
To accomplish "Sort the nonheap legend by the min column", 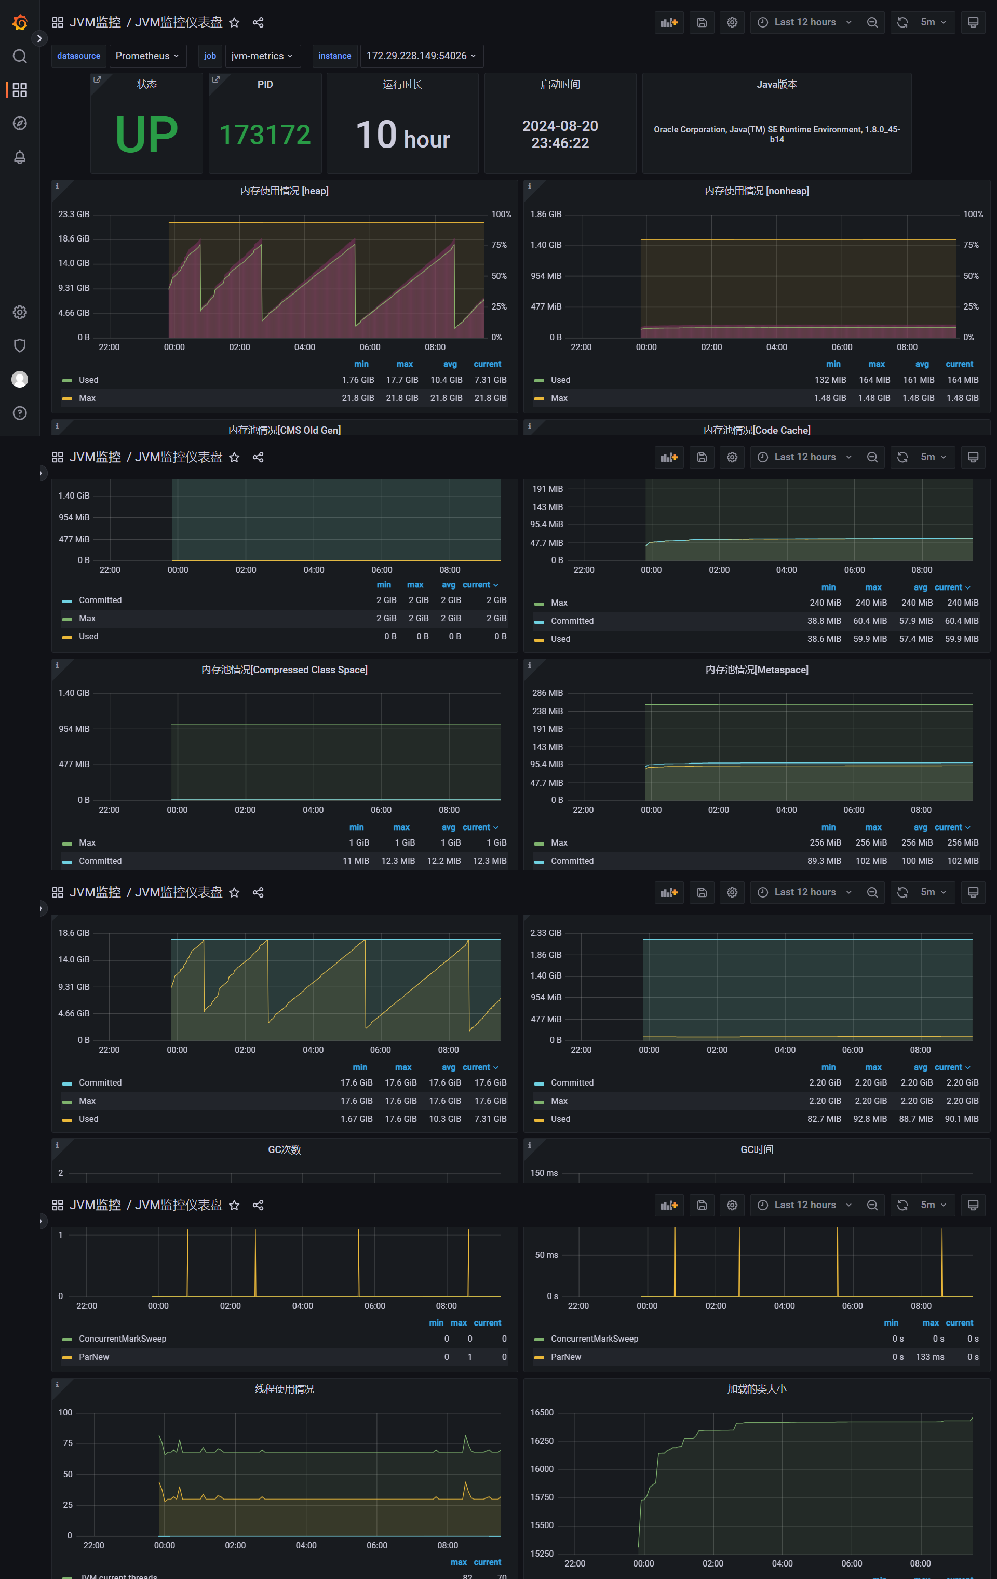I will click(833, 364).
